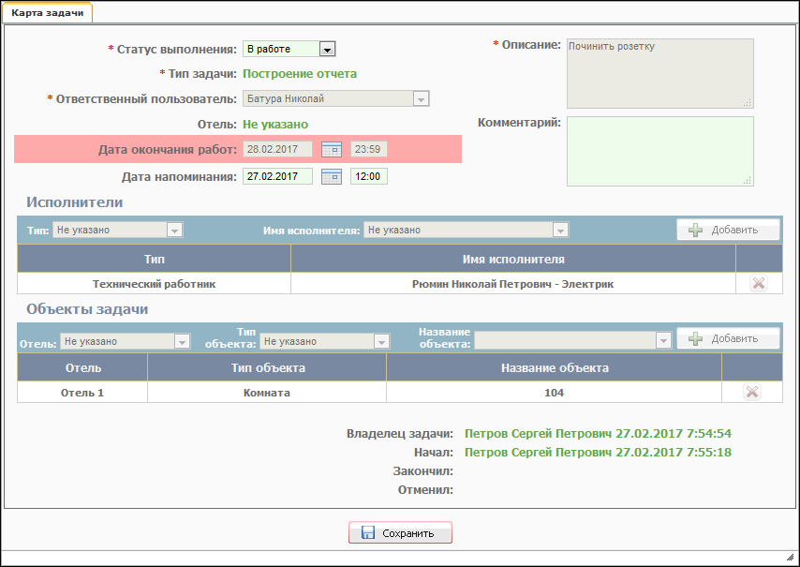Image resolution: width=800 pixels, height=567 pixels.
Task: Expand performer Тип dropdown
Action: pos(173,230)
